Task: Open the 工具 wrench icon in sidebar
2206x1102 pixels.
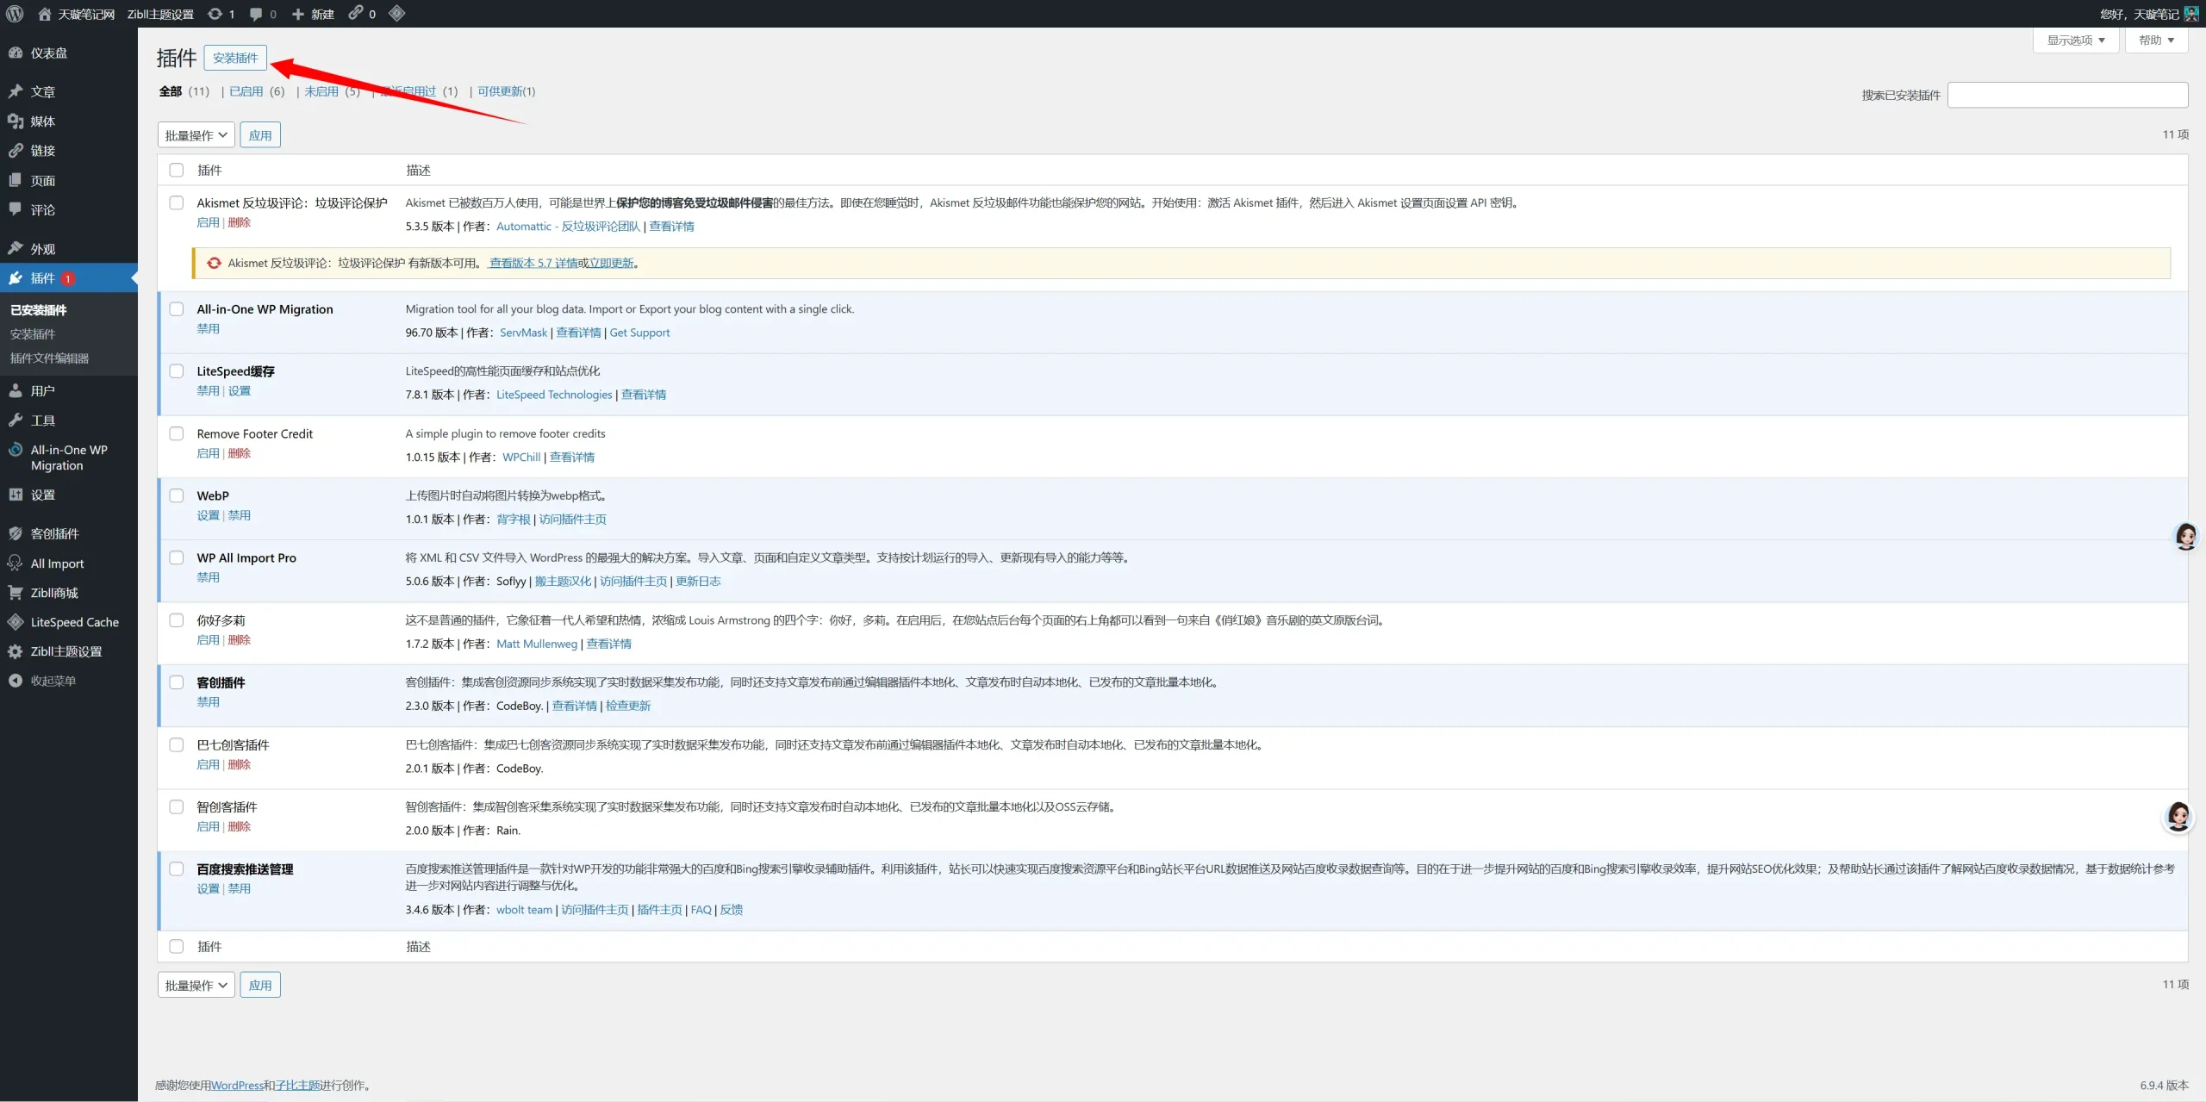Action: 16,420
